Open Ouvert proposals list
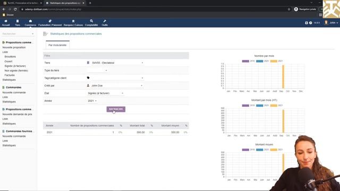Image resolution: width=340 pixels, height=191 pixels. (8, 62)
